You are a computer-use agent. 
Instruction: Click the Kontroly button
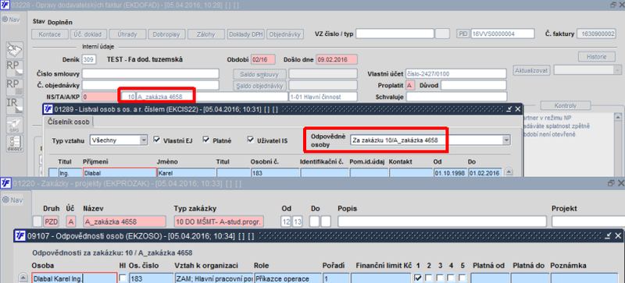565,106
